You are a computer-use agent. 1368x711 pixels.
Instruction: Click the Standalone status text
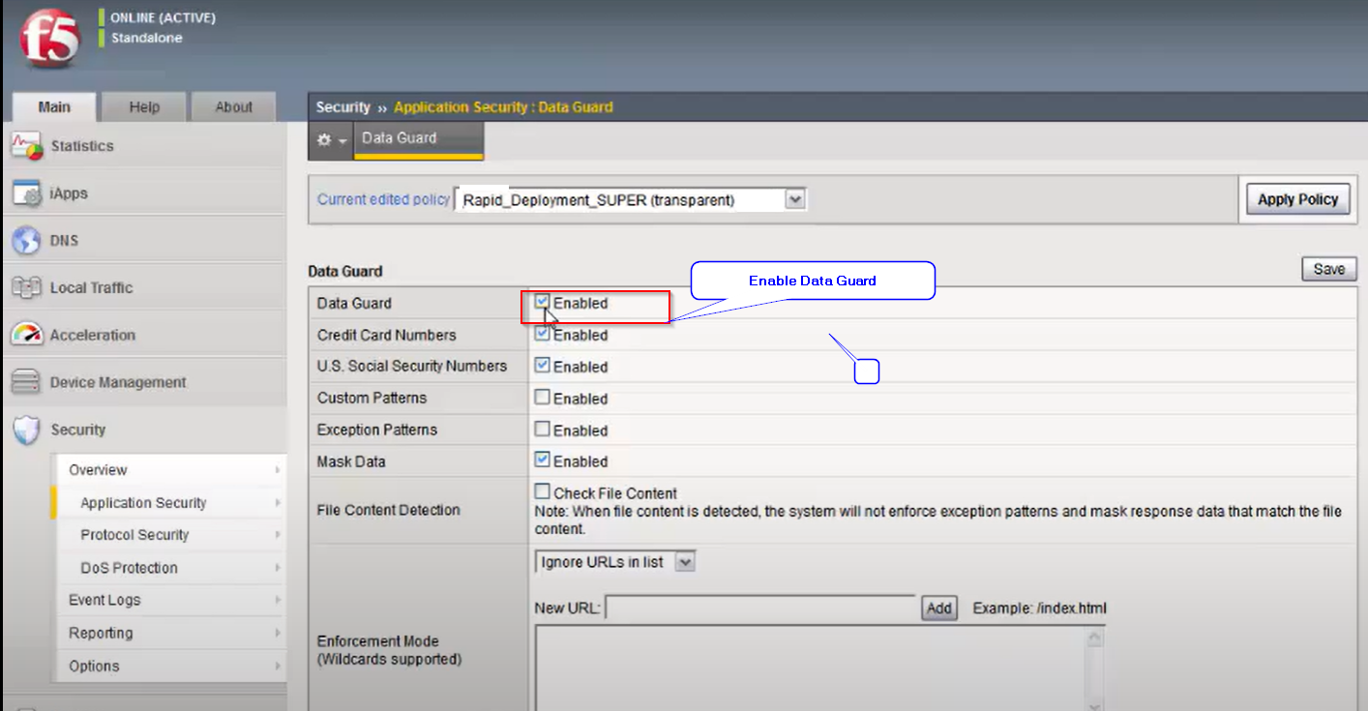(146, 38)
